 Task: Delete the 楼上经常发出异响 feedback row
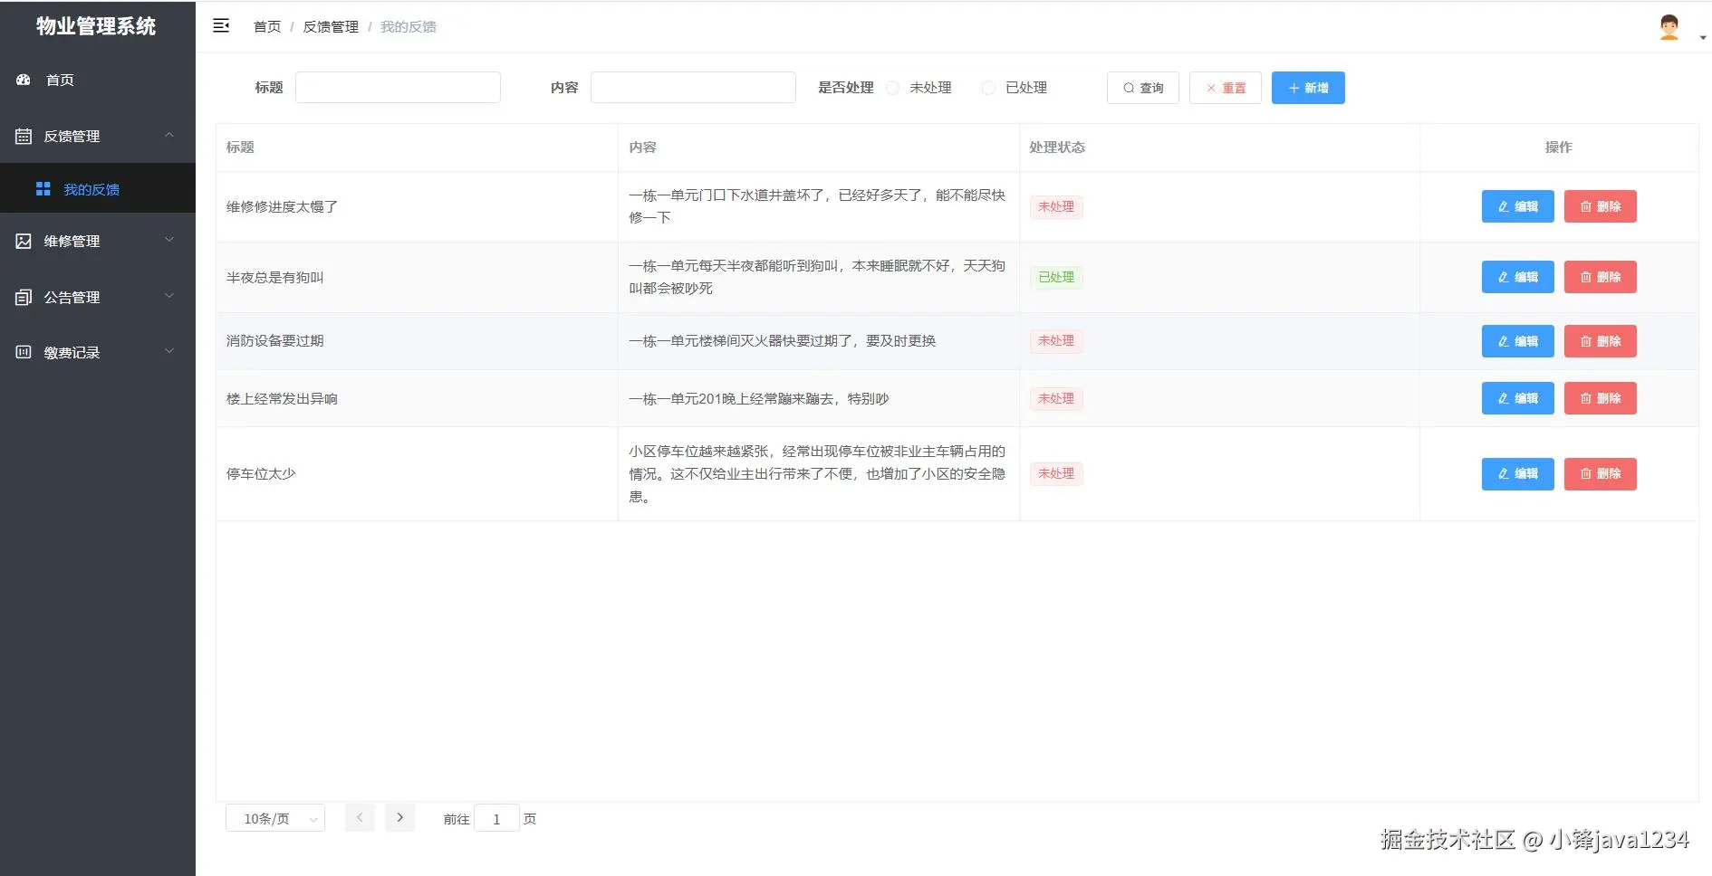pos(1601,398)
